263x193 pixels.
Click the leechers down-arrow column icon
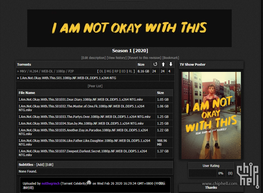171,64
